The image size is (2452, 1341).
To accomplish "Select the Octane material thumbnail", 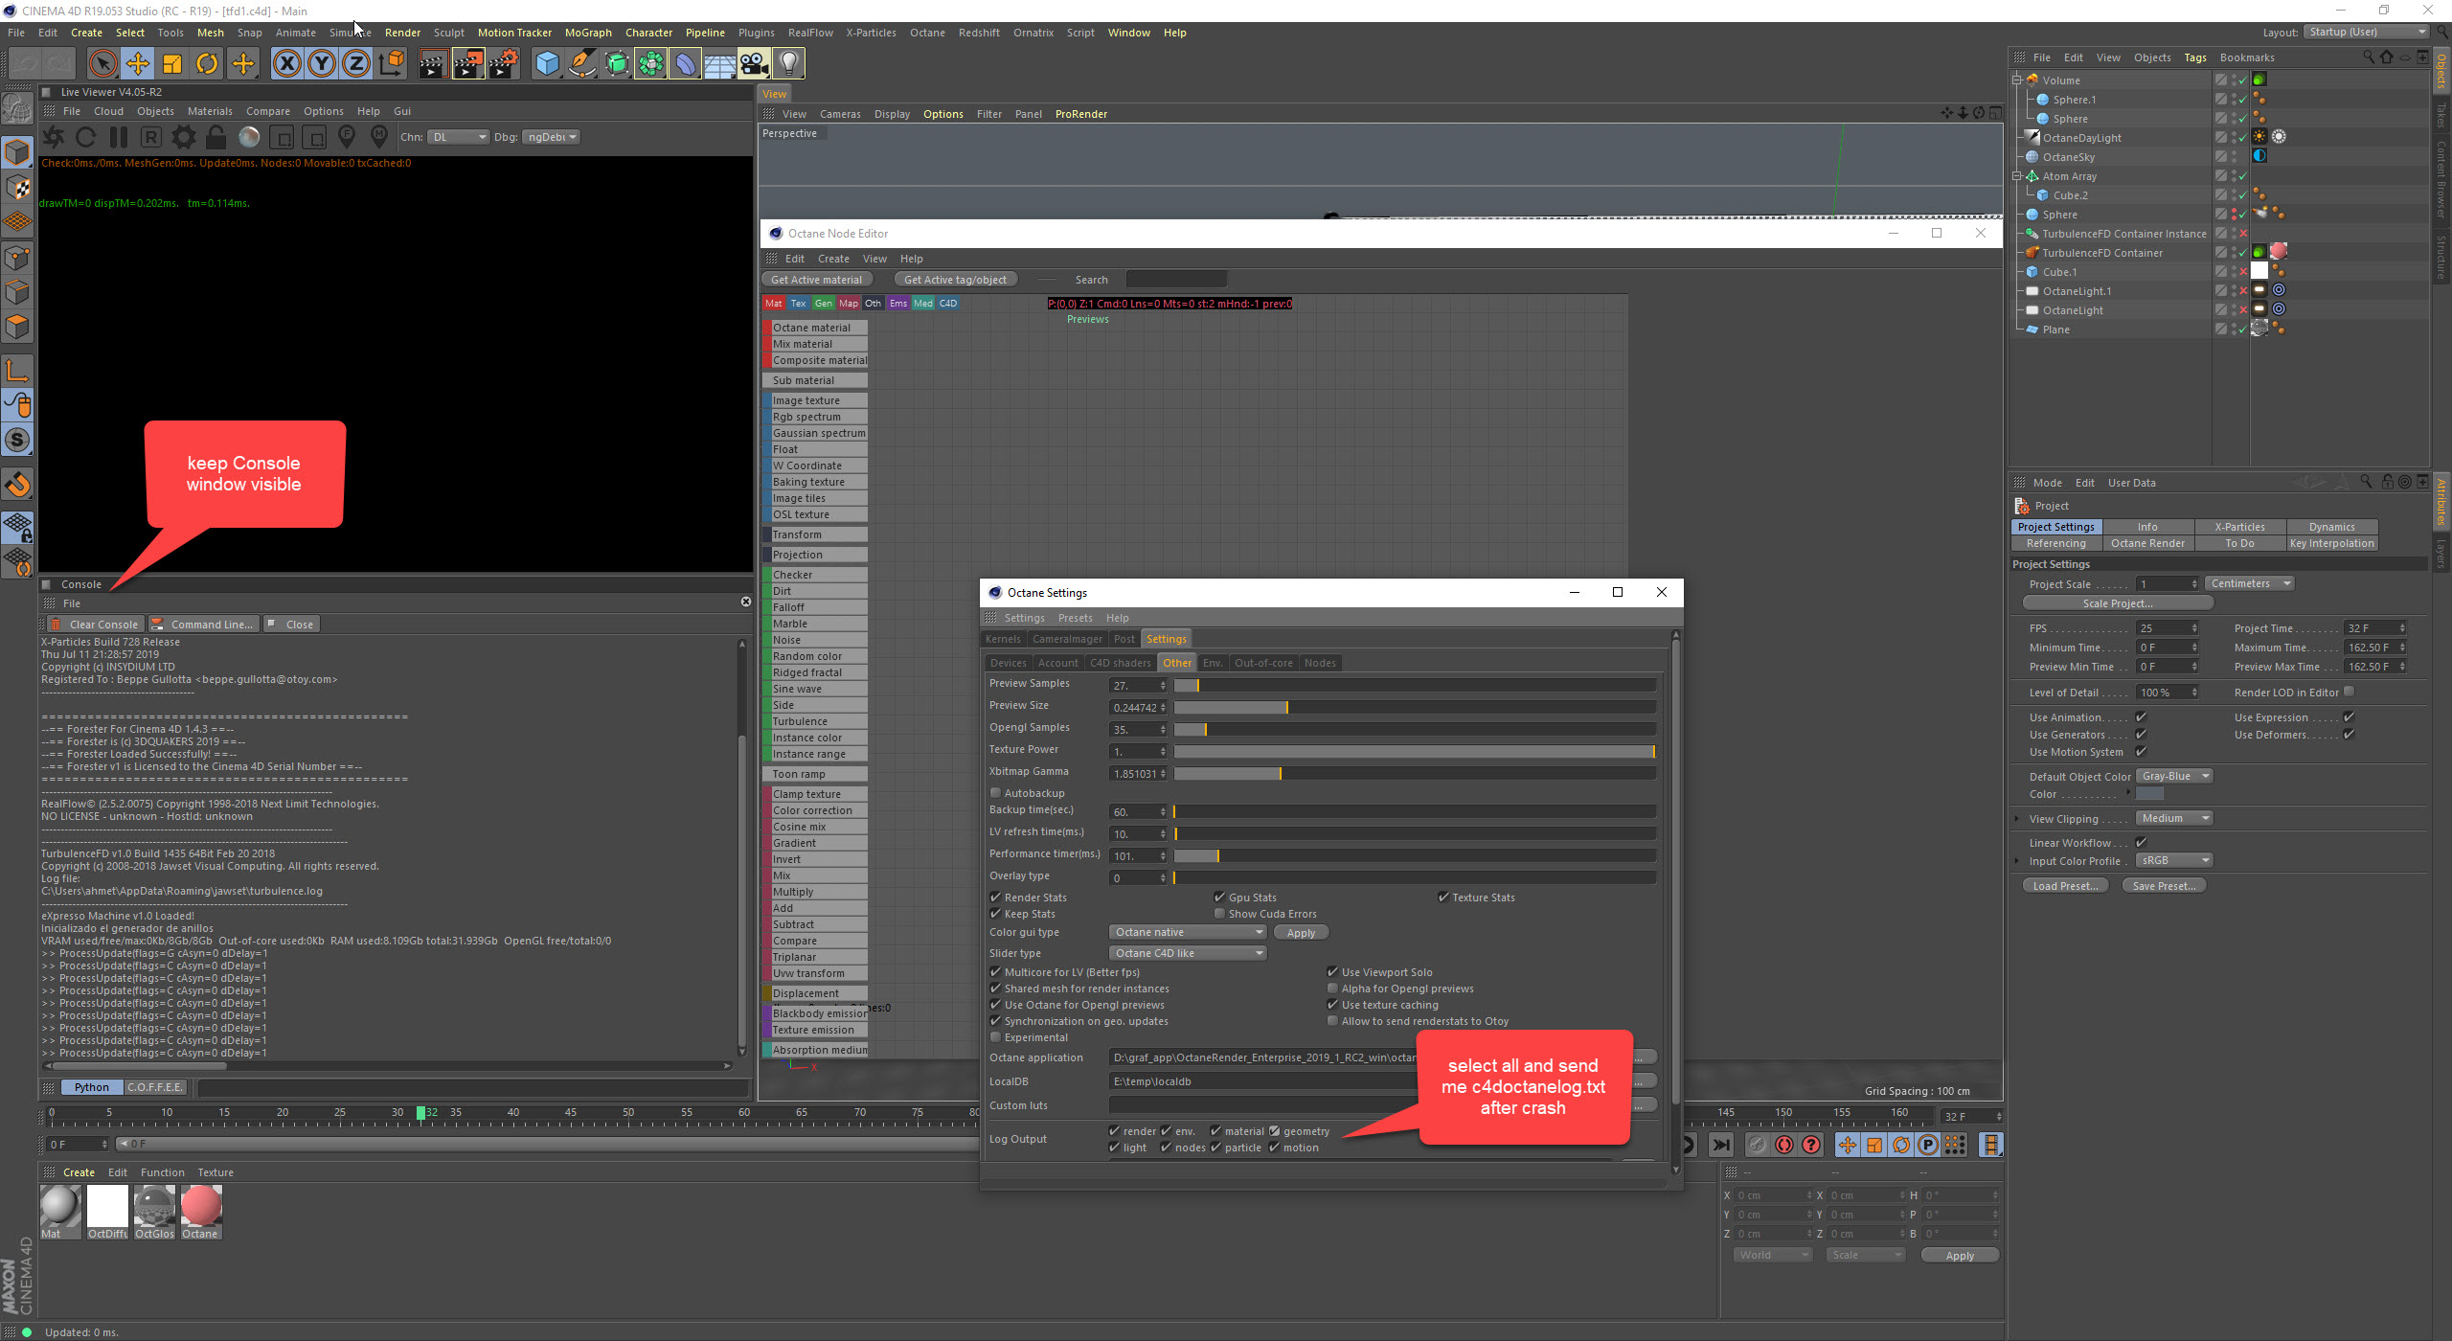I will [201, 1207].
